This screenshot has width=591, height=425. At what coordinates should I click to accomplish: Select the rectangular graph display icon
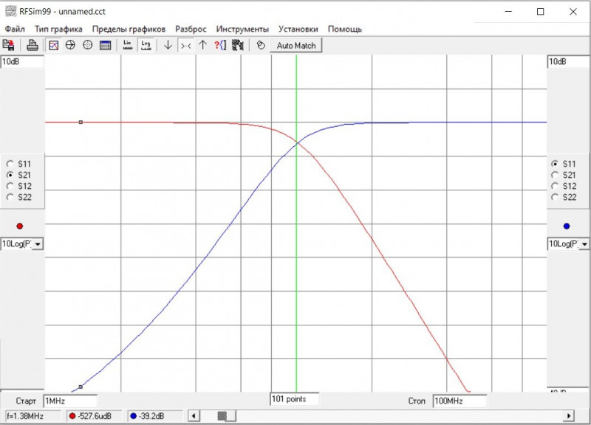point(54,45)
